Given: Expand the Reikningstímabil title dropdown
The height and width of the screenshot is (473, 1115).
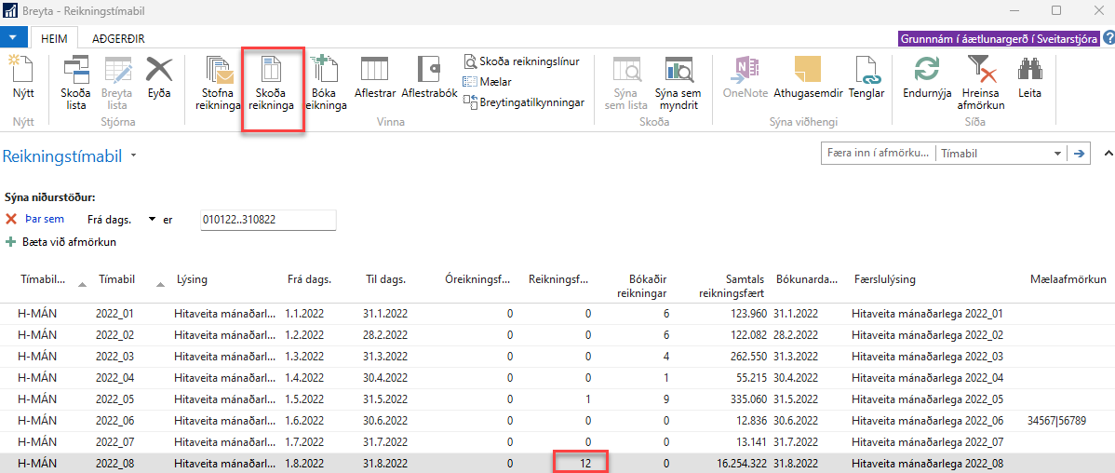Looking at the screenshot, I should pyautogui.click(x=134, y=156).
